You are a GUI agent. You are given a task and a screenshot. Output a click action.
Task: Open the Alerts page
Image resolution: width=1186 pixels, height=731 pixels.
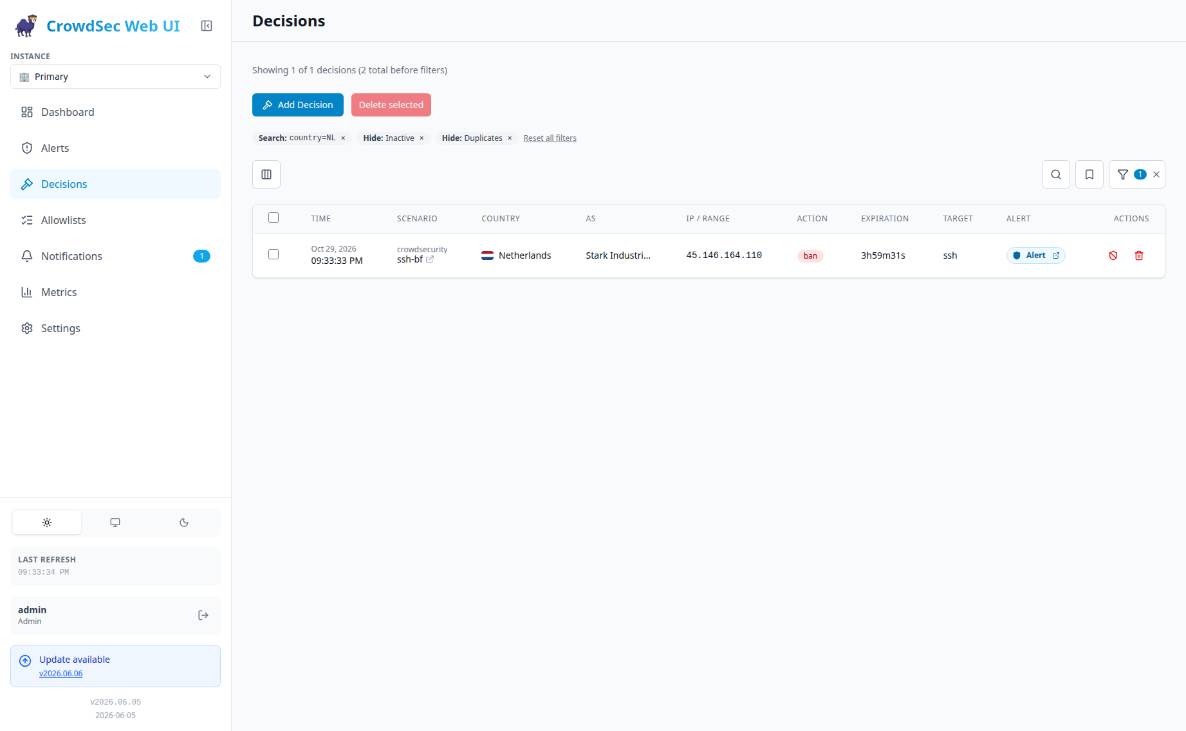coord(115,148)
